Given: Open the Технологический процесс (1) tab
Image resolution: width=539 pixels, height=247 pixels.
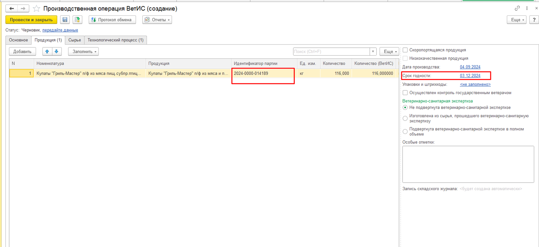Looking at the screenshot, I should (x=115, y=40).
